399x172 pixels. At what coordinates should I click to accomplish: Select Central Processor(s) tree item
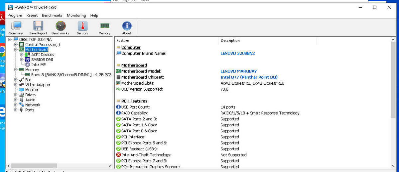43,44
